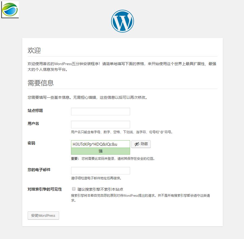Click the 需要信息 heading
The image size is (244, 239).
pos(41,83)
